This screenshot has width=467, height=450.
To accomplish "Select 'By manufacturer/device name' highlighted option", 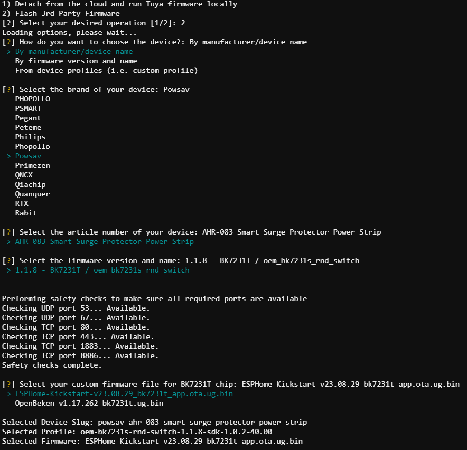I will point(74,52).
